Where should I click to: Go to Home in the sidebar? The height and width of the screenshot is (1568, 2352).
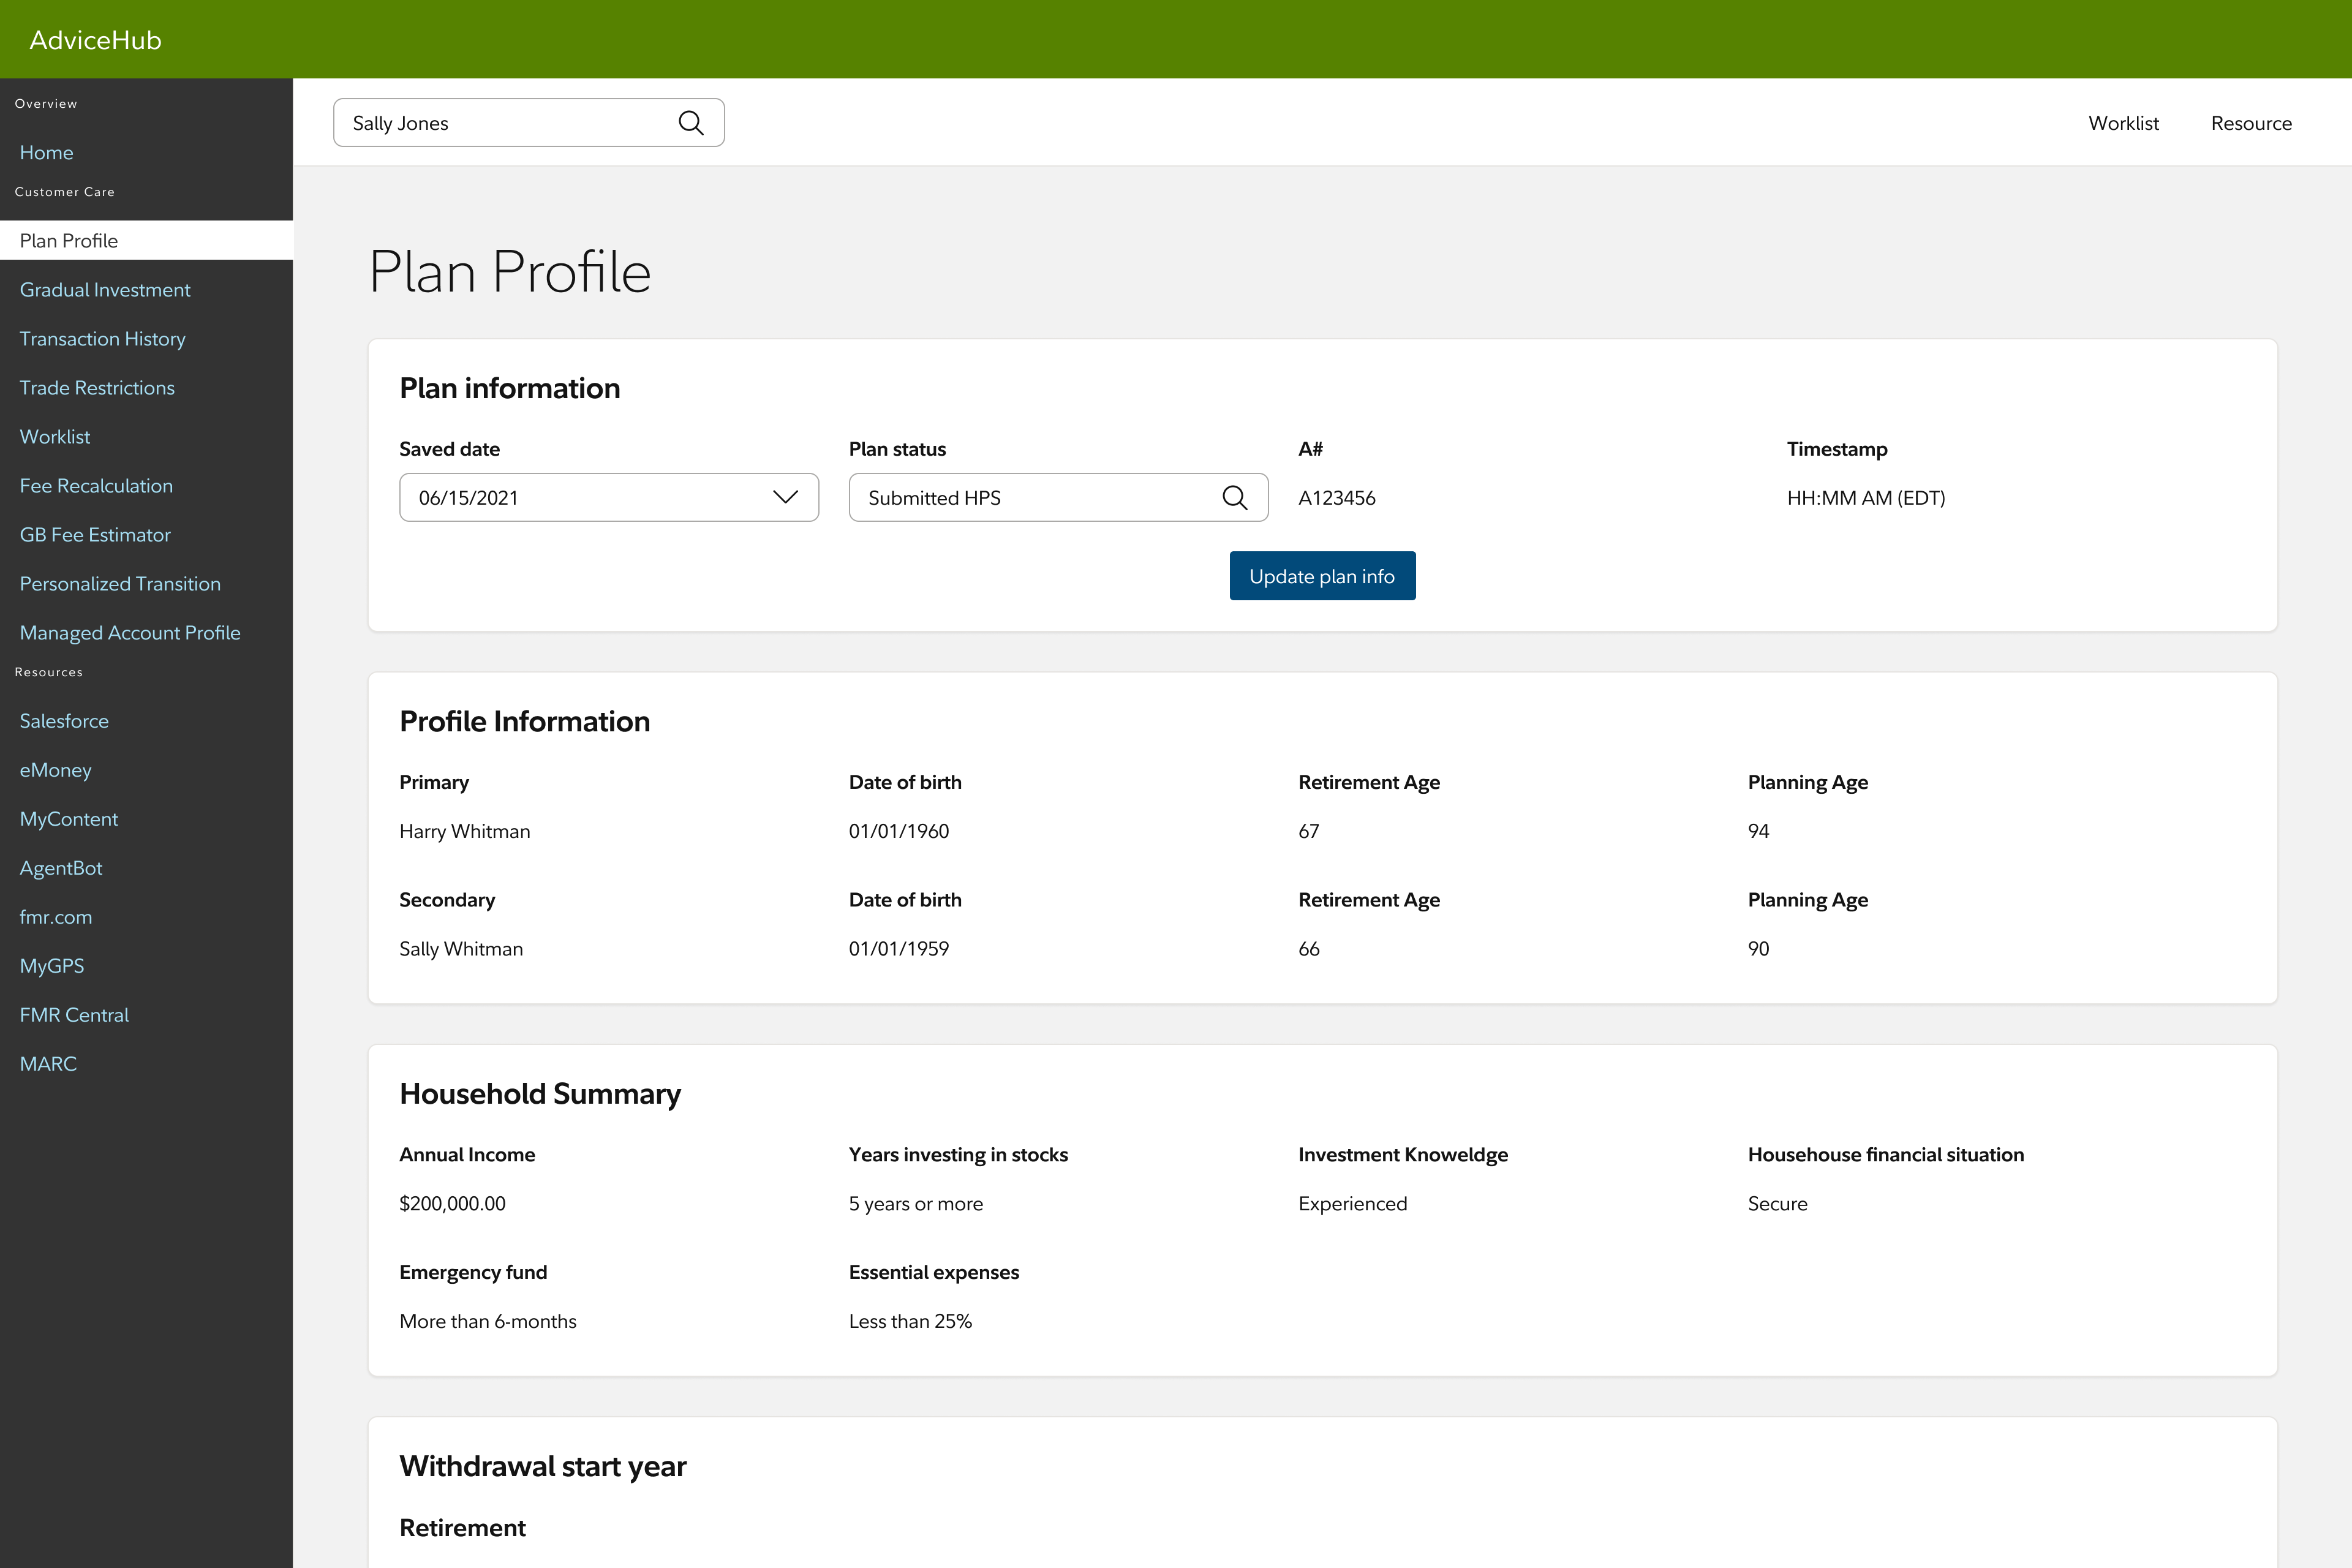46,153
